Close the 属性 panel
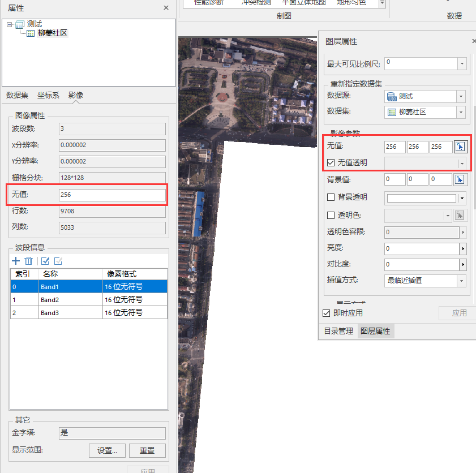476x473 pixels. 166,7
